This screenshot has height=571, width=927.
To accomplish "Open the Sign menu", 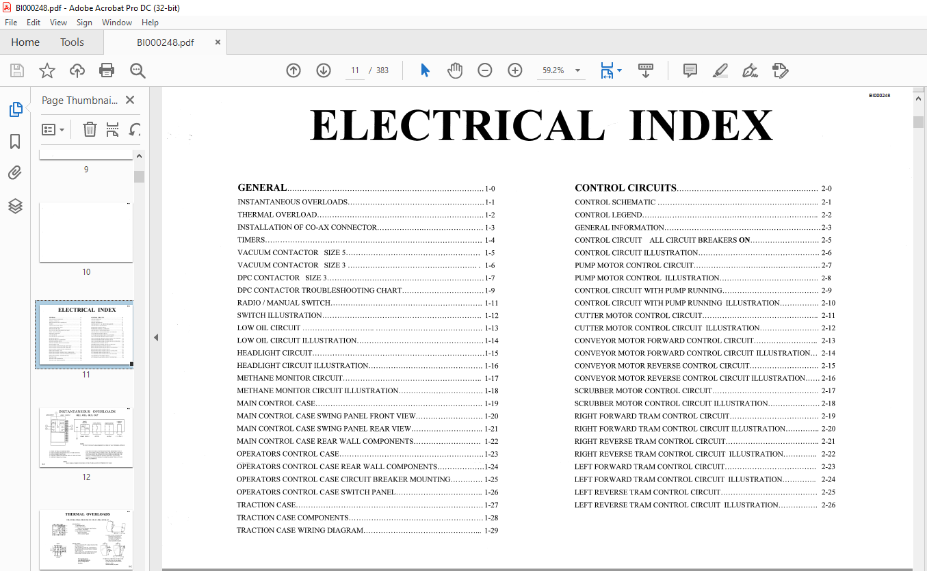I will pyautogui.click(x=84, y=23).
